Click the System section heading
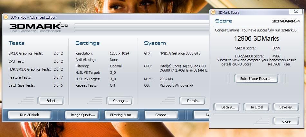306x137 pixels. tap(155, 43)
